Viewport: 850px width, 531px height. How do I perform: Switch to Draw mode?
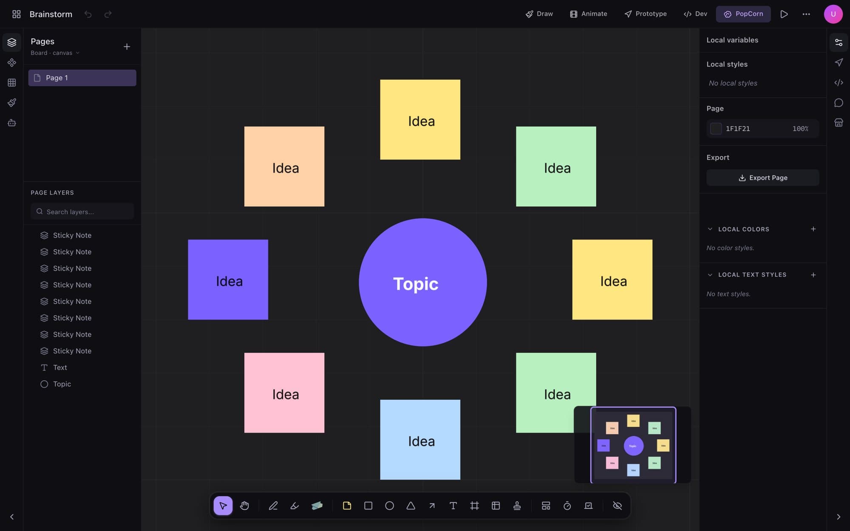coord(539,14)
